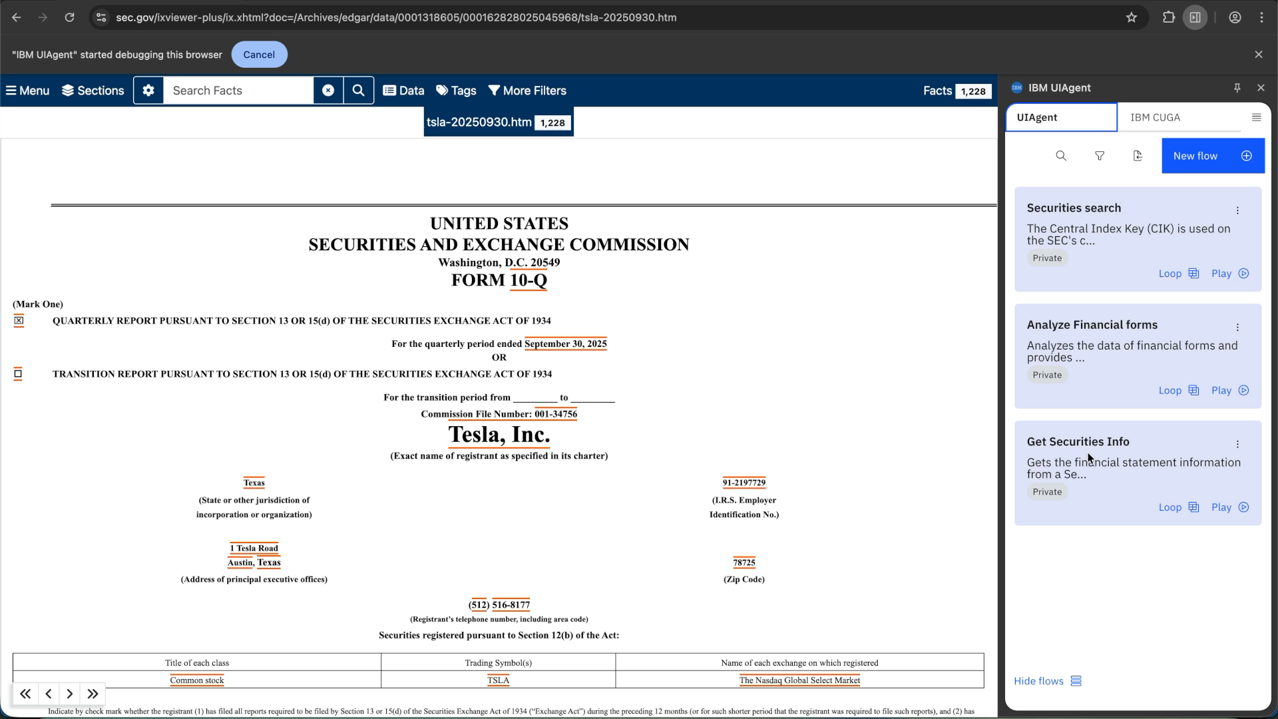Viewport: 1278px width, 719px height.
Task: Open the Sections menu
Action: [x=93, y=91]
